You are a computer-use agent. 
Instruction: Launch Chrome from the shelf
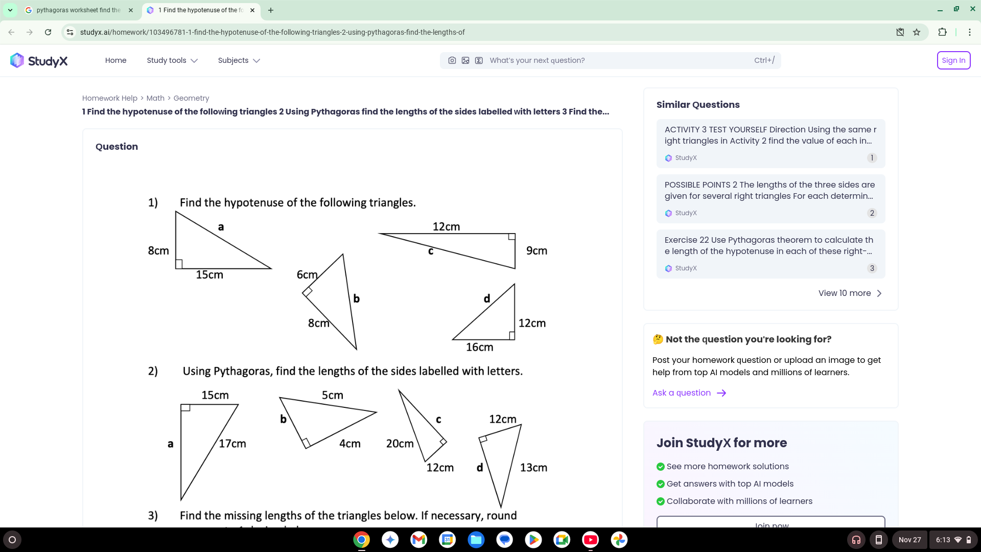[361, 540]
